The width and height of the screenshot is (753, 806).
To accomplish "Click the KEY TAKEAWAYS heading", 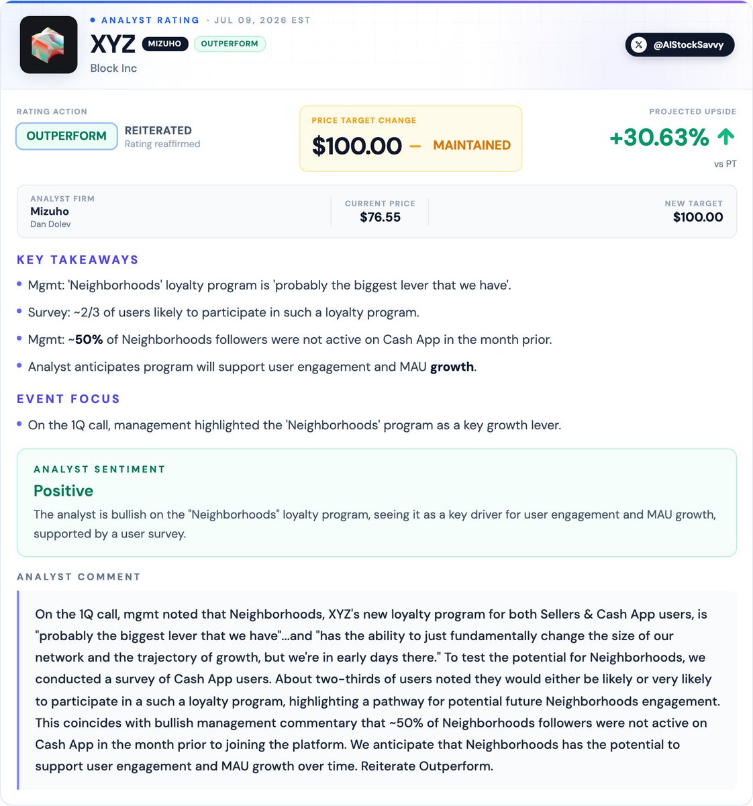I will (78, 260).
